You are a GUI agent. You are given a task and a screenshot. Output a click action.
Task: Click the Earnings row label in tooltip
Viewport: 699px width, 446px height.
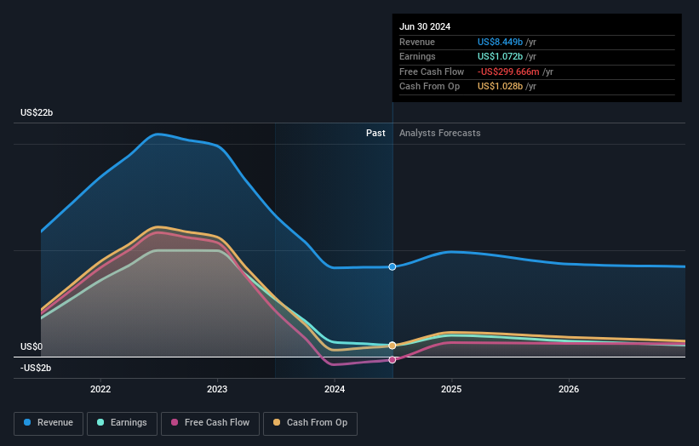point(417,56)
